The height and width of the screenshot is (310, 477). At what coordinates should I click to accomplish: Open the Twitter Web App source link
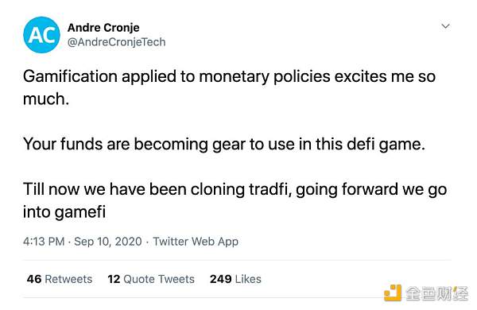click(196, 242)
